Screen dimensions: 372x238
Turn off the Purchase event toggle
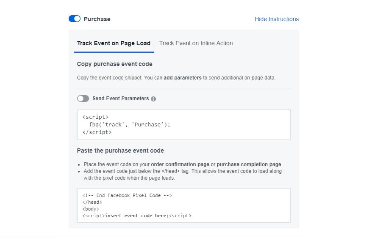click(75, 19)
